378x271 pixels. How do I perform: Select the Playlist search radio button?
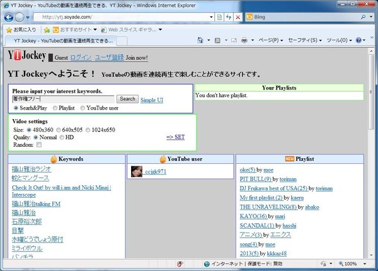[x=54, y=108]
